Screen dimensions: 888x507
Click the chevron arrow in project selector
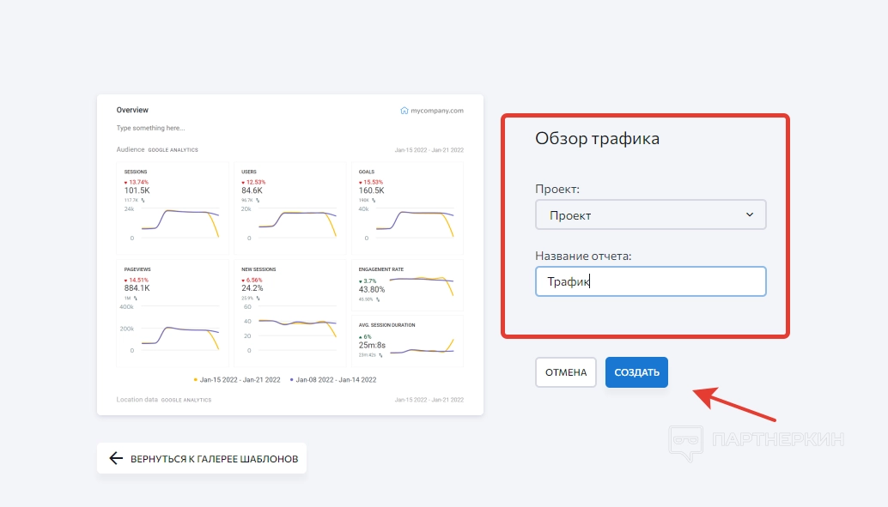[749, 214]
